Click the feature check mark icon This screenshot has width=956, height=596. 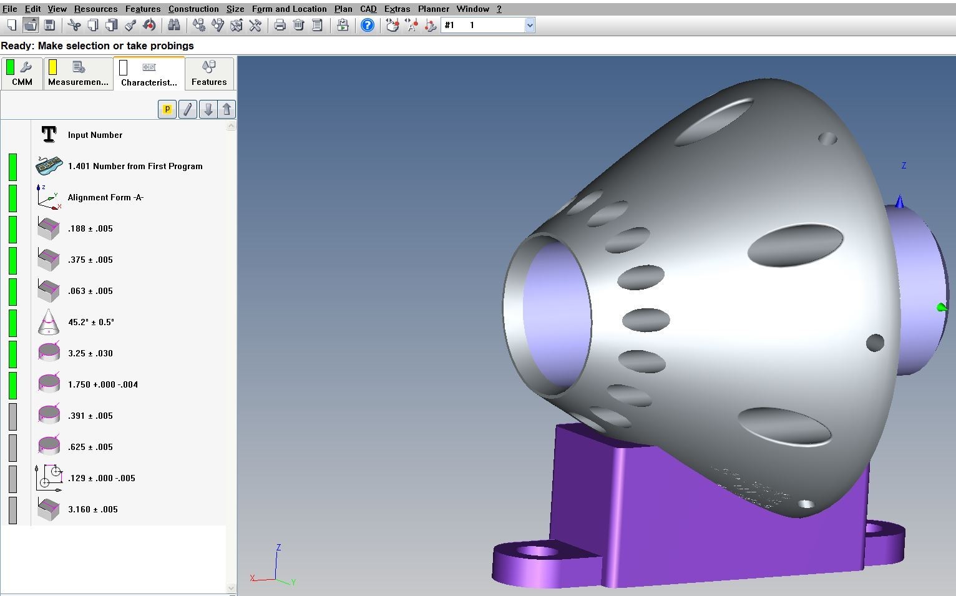pyautogui.click(x=218, y=25)
